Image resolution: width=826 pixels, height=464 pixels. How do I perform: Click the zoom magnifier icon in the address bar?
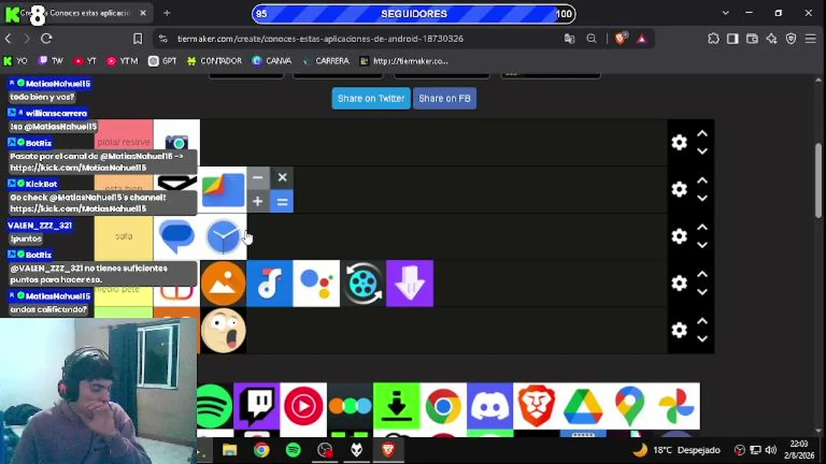click(591, 39)
